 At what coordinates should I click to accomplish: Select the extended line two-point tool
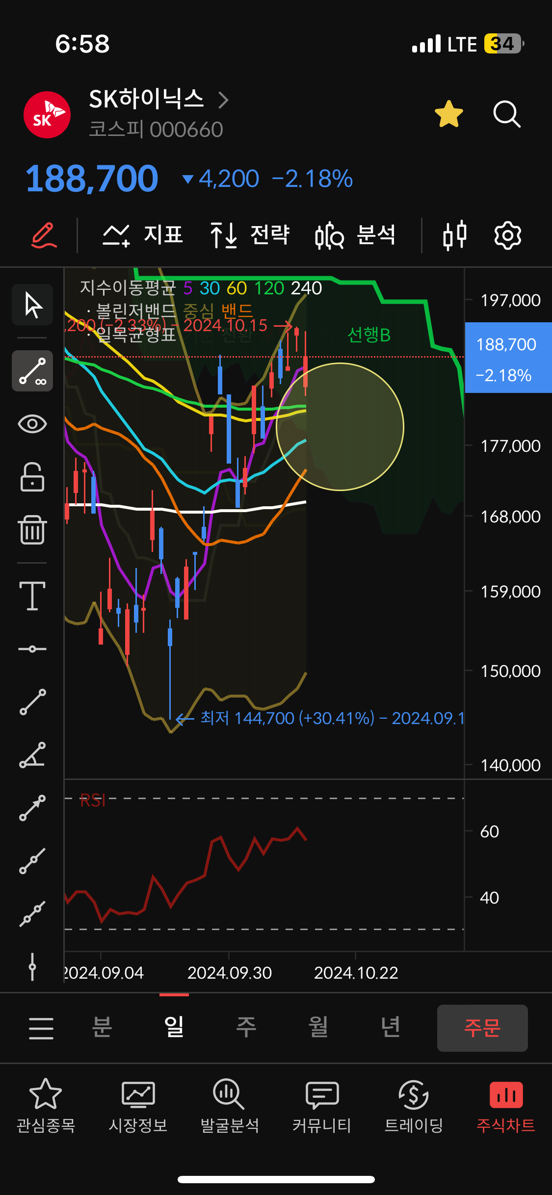click(32, 861)
